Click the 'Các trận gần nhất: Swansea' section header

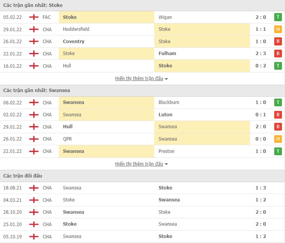point(37,90)
